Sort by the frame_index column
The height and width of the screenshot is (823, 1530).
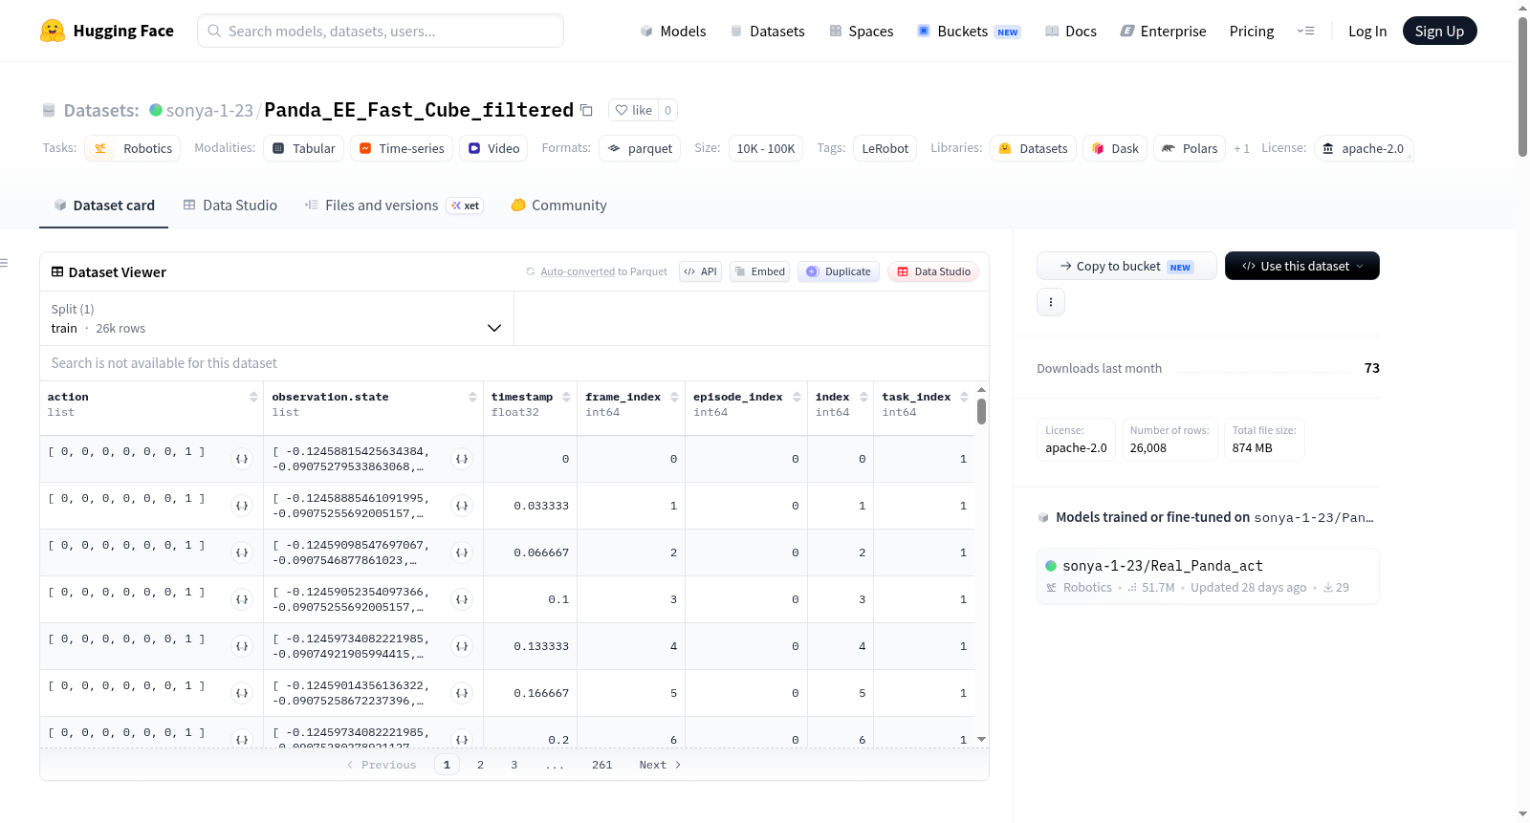pyautogui.click(x=674, y=397)
